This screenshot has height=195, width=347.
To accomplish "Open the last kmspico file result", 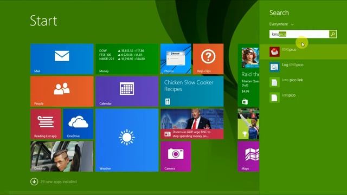I will tap(303, 97).
